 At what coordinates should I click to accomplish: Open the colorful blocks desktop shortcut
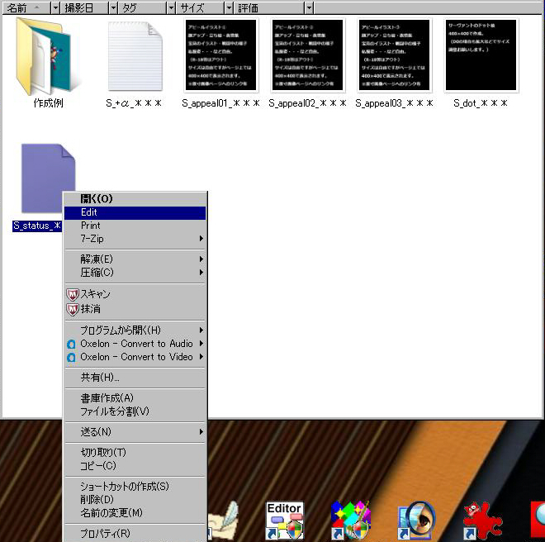[x=351, y=521]
